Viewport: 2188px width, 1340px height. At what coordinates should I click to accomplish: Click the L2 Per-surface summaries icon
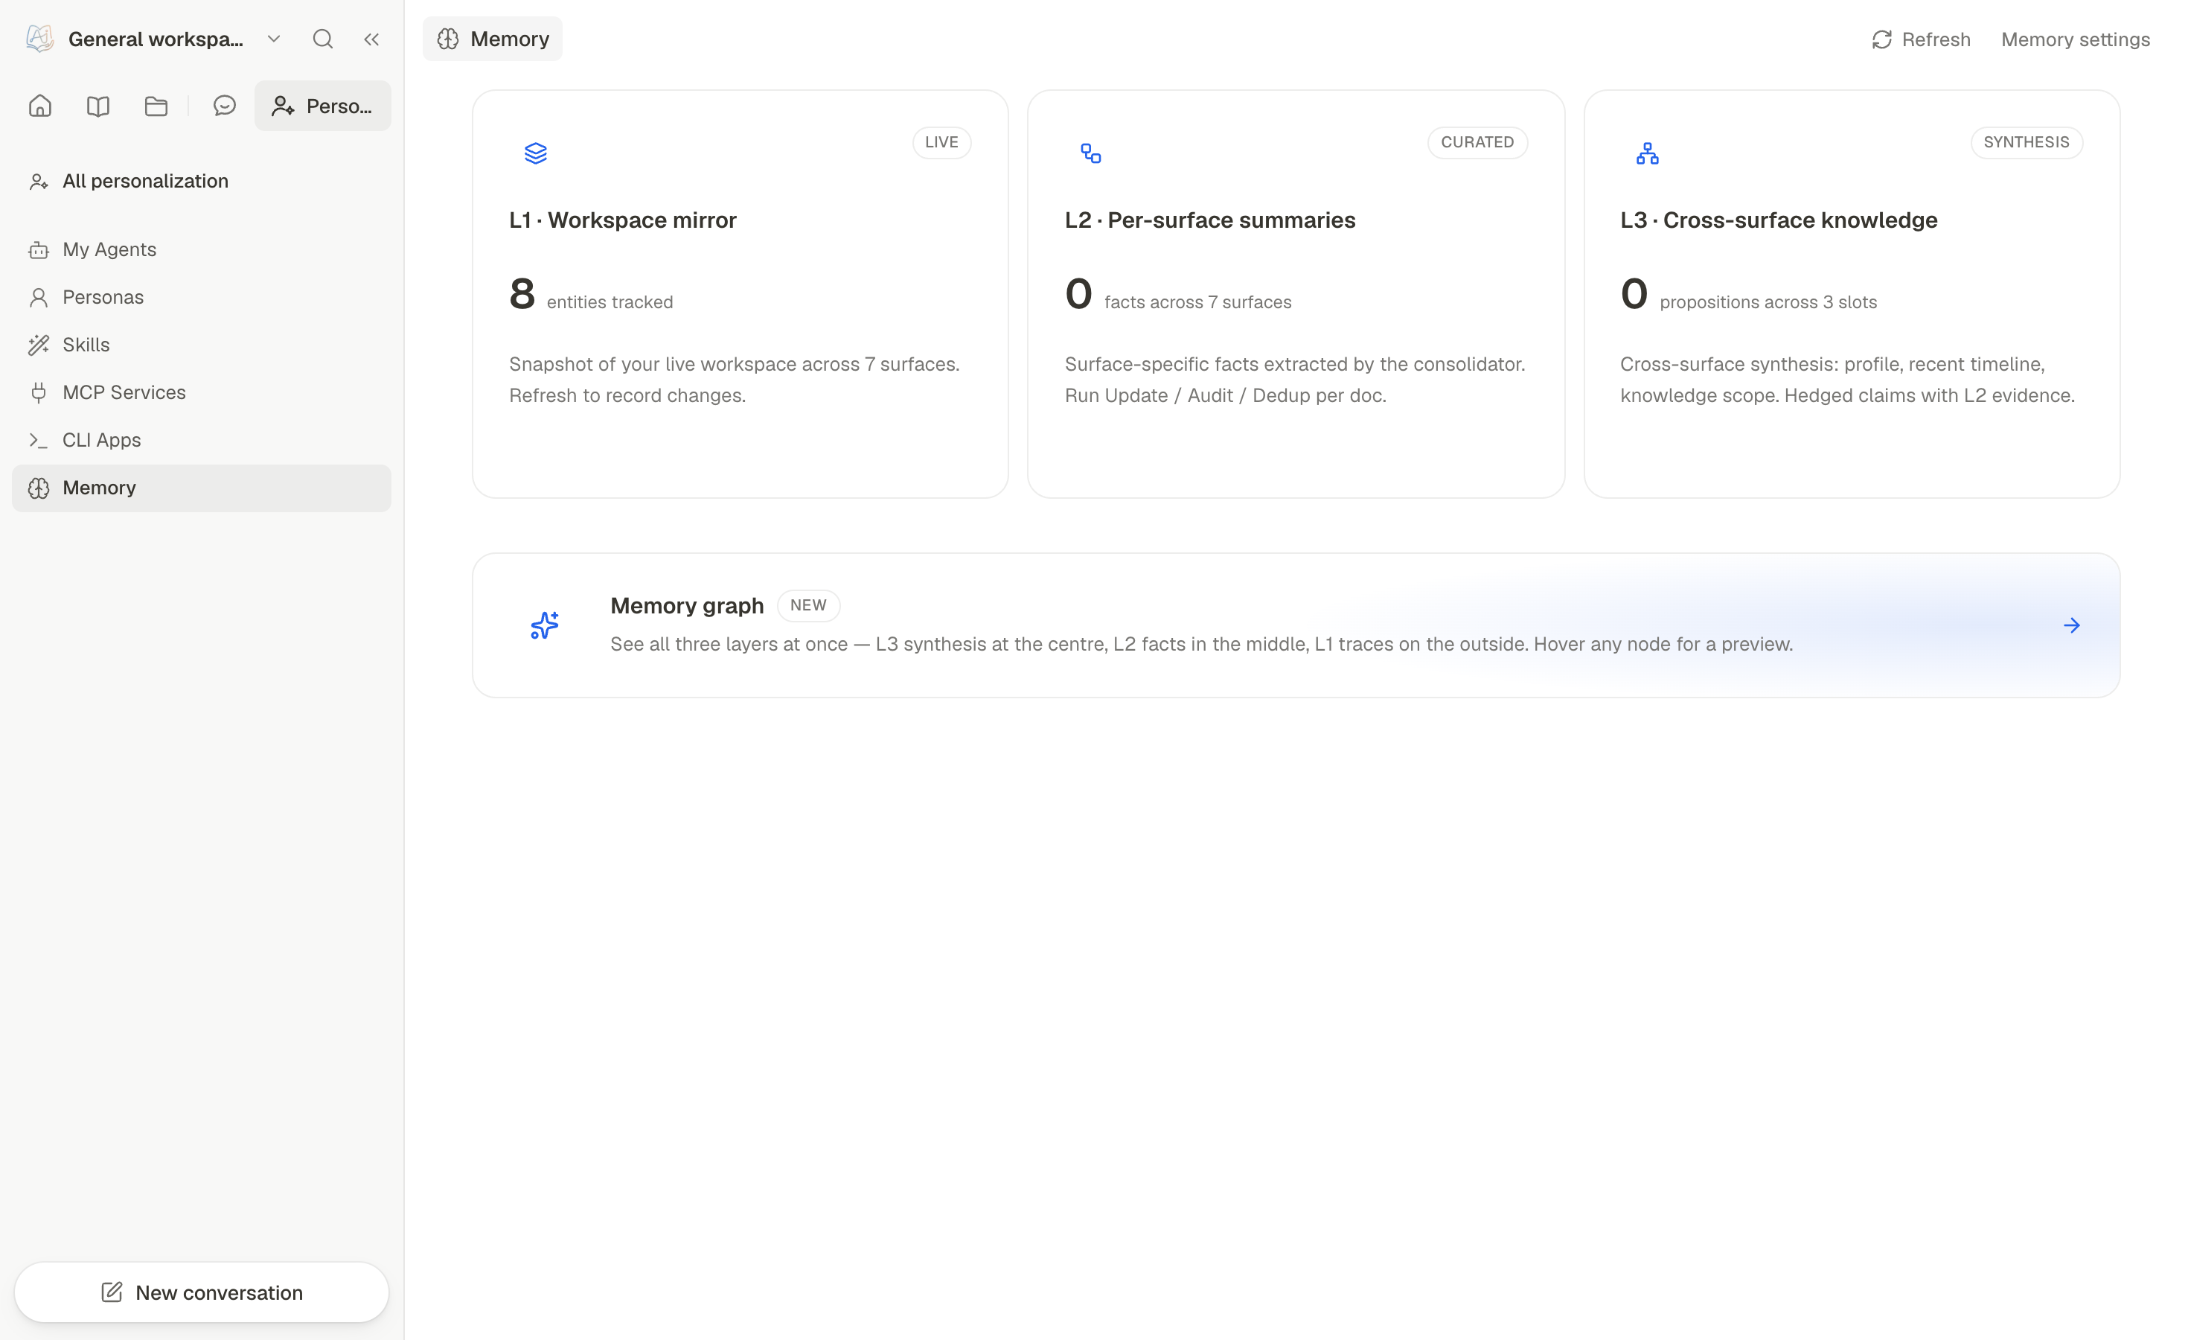(1090, 153)
